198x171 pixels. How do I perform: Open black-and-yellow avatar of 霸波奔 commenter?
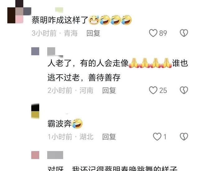35,111
